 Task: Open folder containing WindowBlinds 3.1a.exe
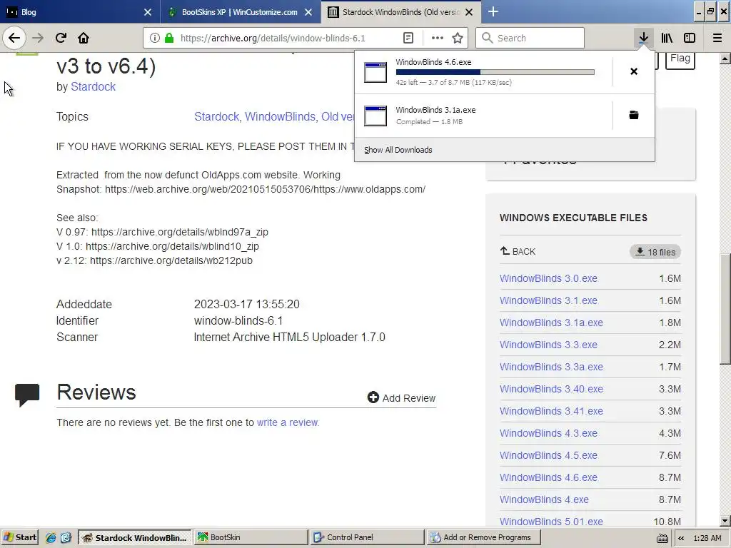[x=634, y=115]
